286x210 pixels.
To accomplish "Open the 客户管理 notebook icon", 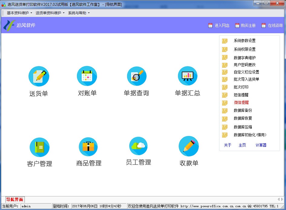I will click(x=39, y=147).
